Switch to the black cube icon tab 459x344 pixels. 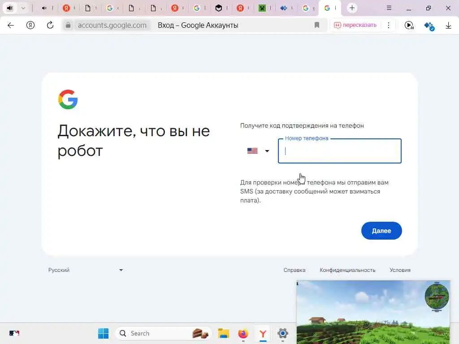[218, 8]
